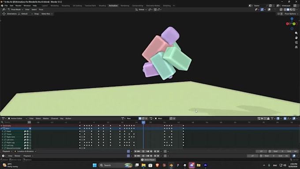Viewport: 300px width, 169px height.
Task: Switch to Layout workspace tab
Action: 45,6
